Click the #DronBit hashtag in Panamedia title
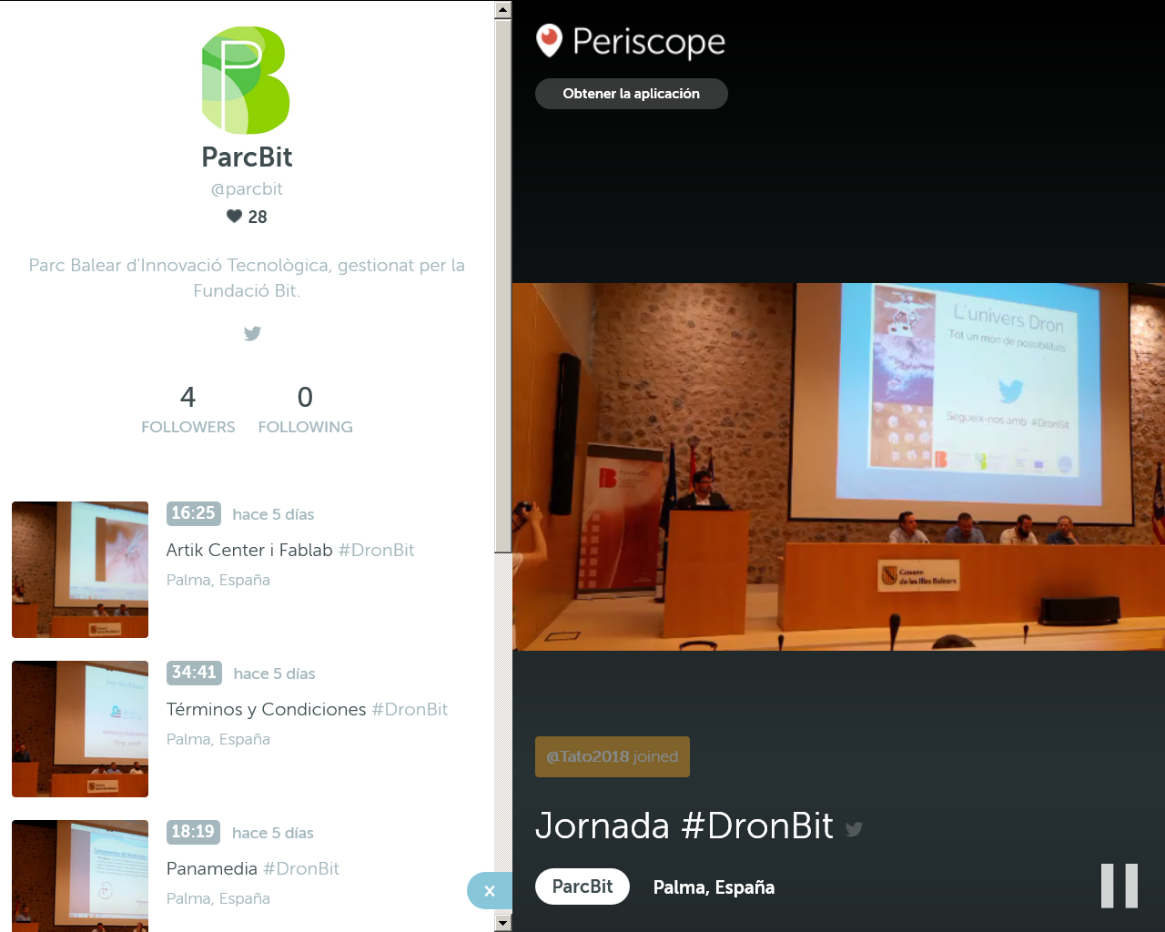This screenshot has height=932, width=1165. coord(301,868)
